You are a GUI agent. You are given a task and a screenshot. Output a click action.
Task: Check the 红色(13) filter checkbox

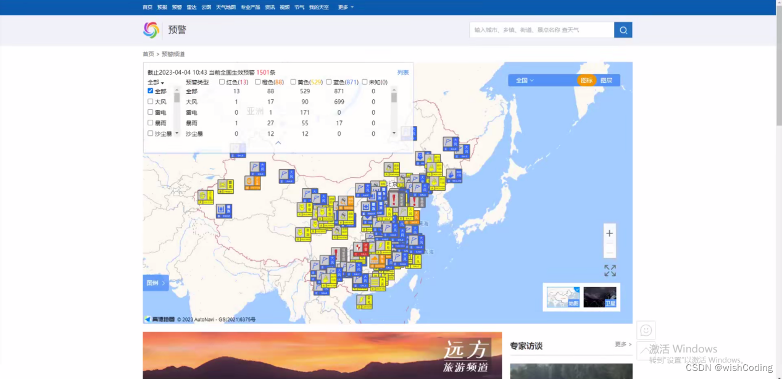pyautogui.click(x=222, y=81)
